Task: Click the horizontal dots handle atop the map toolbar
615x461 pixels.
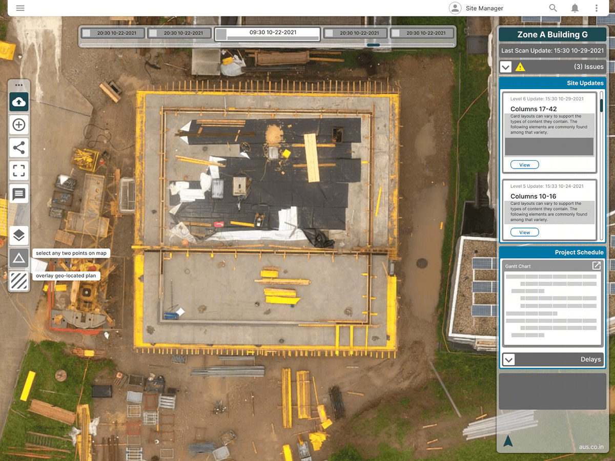Action: [x=19, y=85]
